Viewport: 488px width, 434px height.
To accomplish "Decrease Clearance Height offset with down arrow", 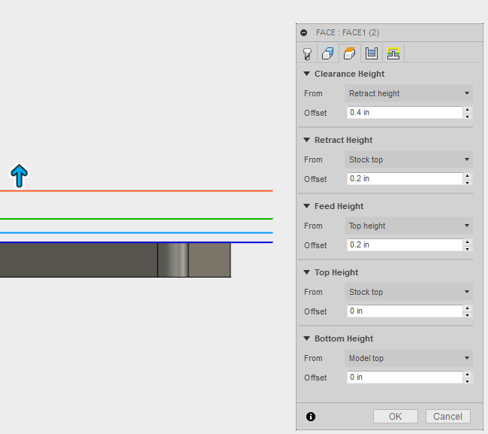I will [x=468, y=116].
